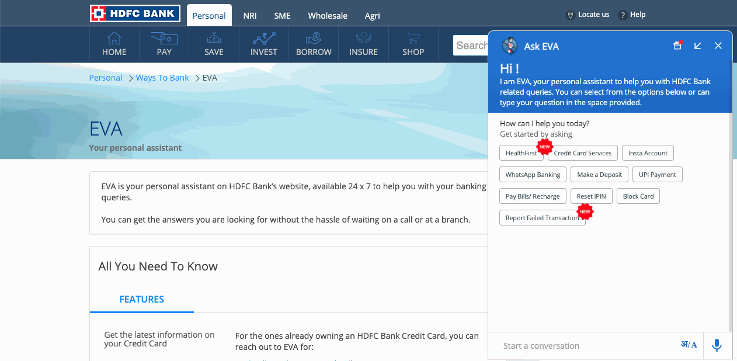Open the FEATURES tab
737x361 pixels.
point(142,299)
